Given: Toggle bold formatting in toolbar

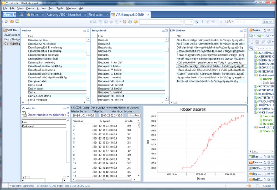Looking at the screenshot, I should (197, 22).
